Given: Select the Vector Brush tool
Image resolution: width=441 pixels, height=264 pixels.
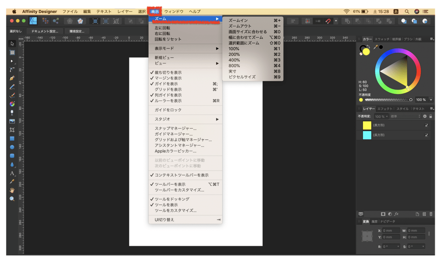Looking at the screenshot, I should pyautogui.click(x=12, y=95).
